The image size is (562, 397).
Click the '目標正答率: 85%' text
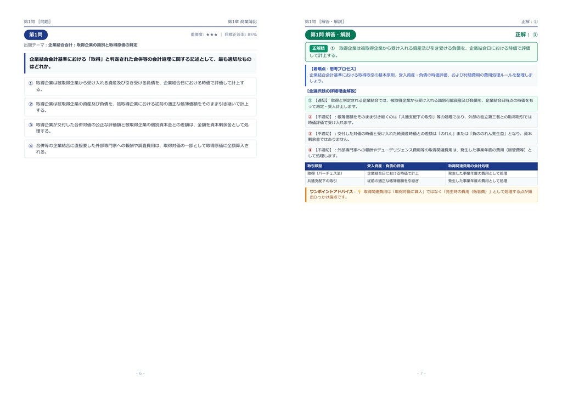(x=240, y=35)
